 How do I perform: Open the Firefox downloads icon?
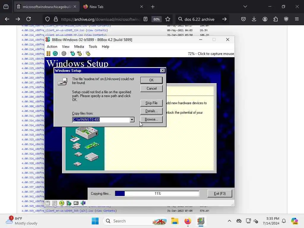tap(254, 19)
